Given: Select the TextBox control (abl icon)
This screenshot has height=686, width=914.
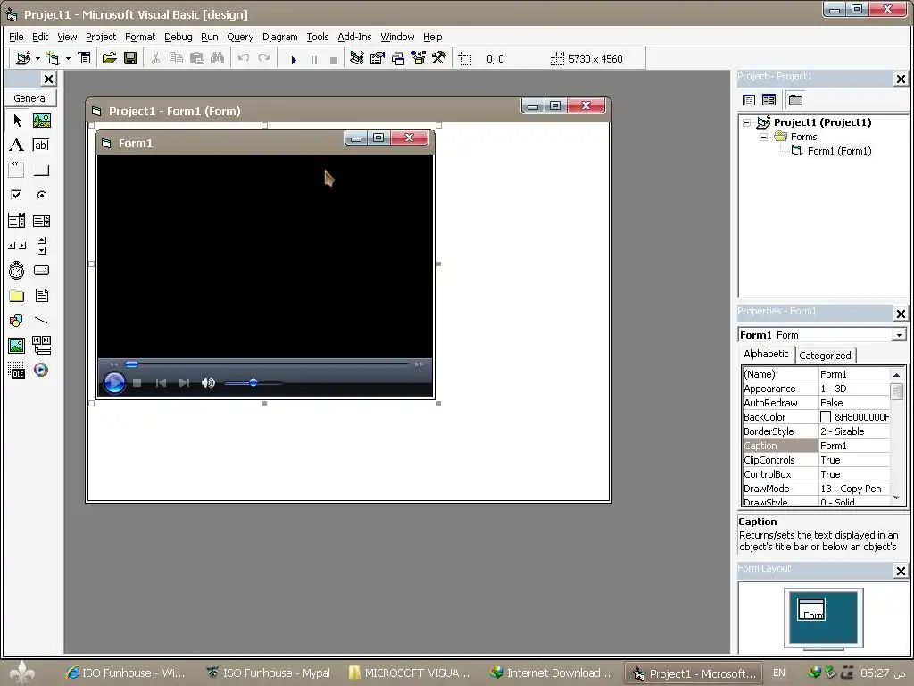Looking at the screenshot, I should [41, 146].
